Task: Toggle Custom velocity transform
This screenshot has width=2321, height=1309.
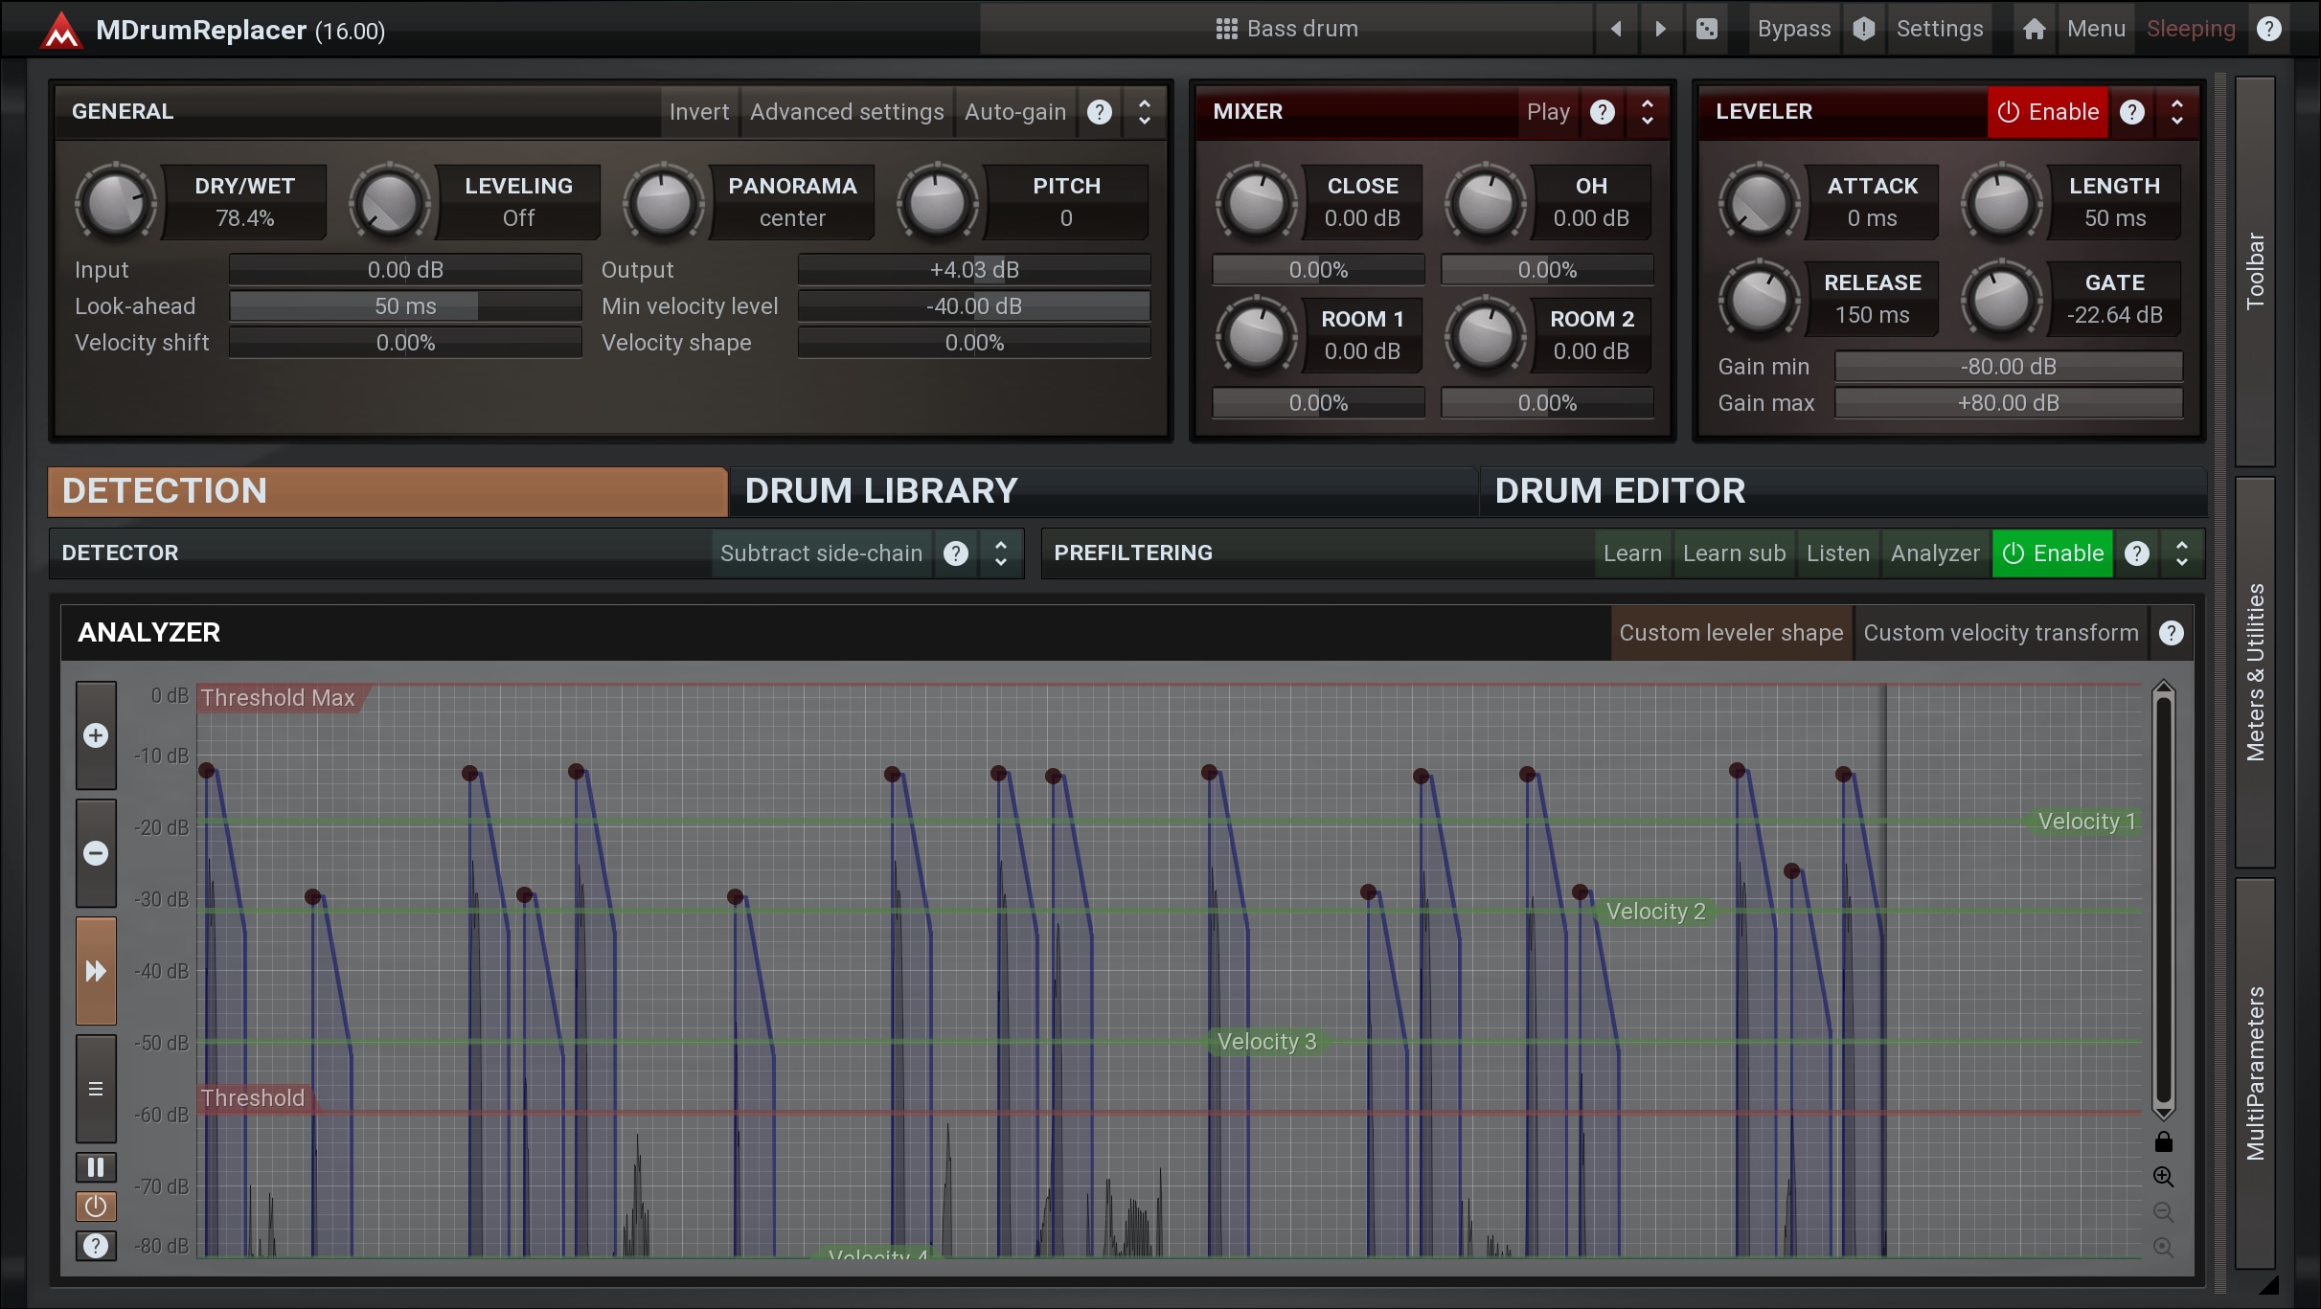Action: (x=2000, y=633)
